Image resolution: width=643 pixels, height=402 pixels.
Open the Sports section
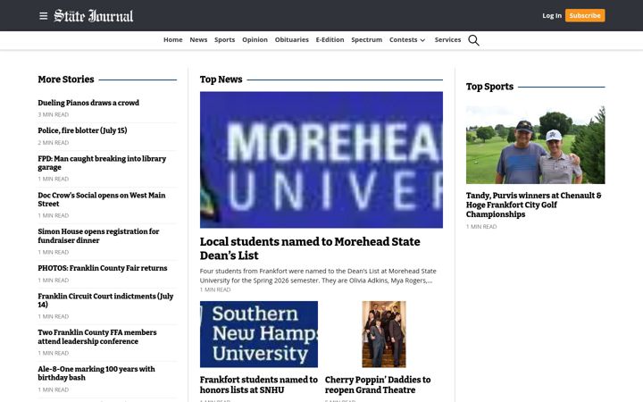click(x=224, y=40)
